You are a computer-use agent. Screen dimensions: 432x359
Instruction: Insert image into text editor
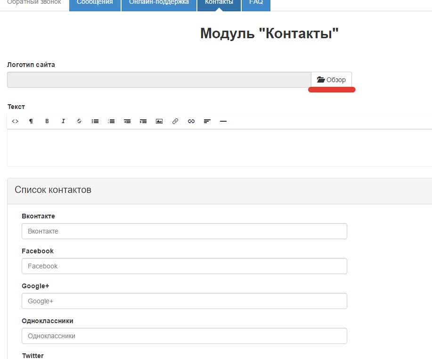159,121
